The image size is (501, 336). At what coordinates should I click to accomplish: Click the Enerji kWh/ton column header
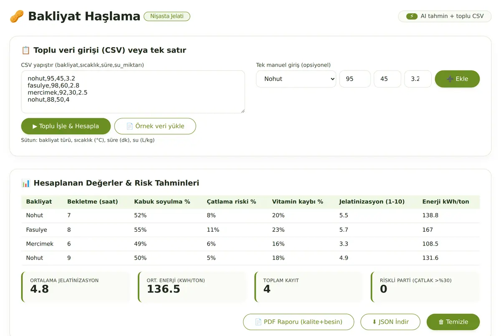(446, 202)
